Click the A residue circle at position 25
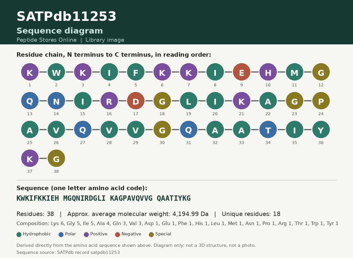 pyautogui.click(x=30, y=130)
